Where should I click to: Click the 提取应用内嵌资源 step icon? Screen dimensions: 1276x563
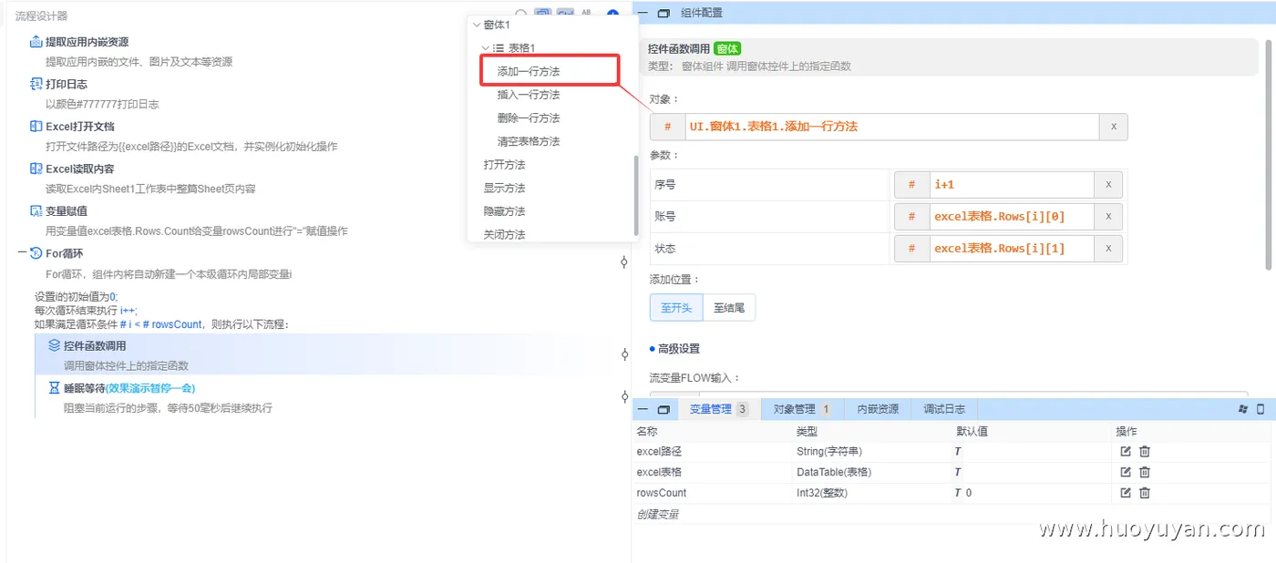pyautogui.click(x=36, y=42)
